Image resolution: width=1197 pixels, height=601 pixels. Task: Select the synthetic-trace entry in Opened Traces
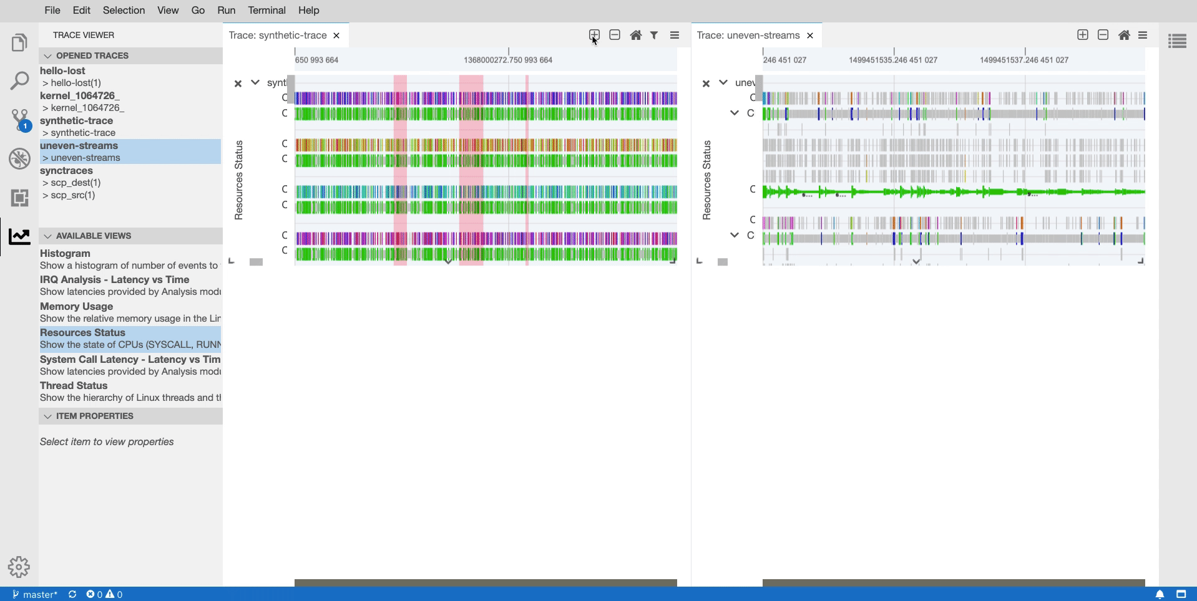click(130, 127)
